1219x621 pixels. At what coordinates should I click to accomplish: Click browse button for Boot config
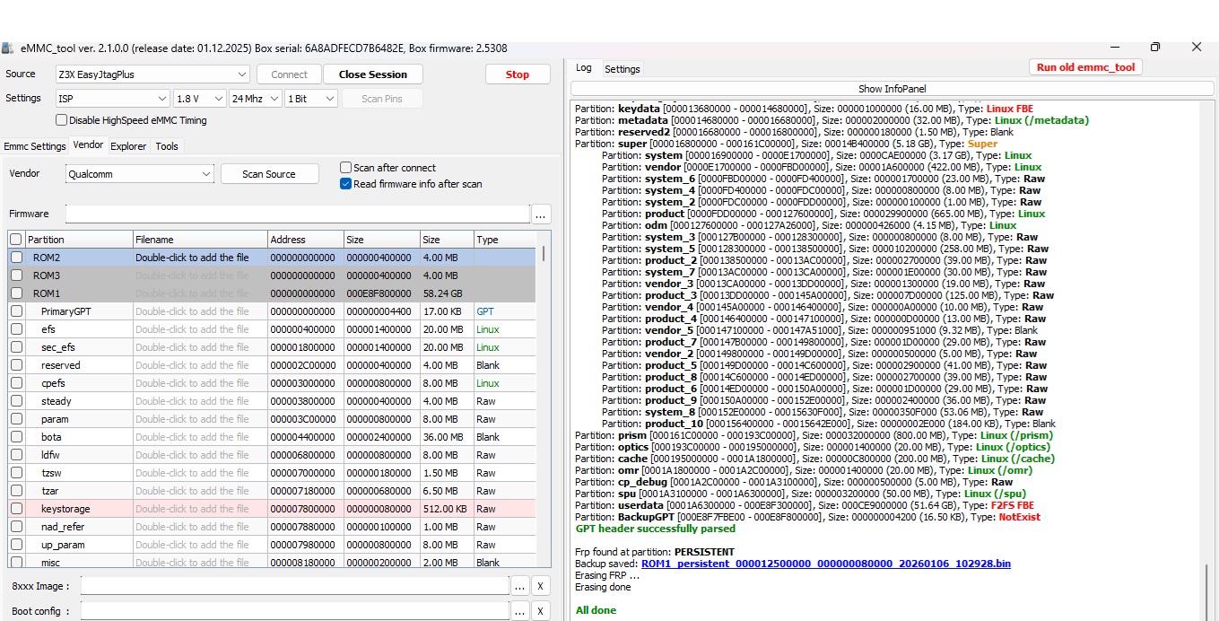[519, 611]
